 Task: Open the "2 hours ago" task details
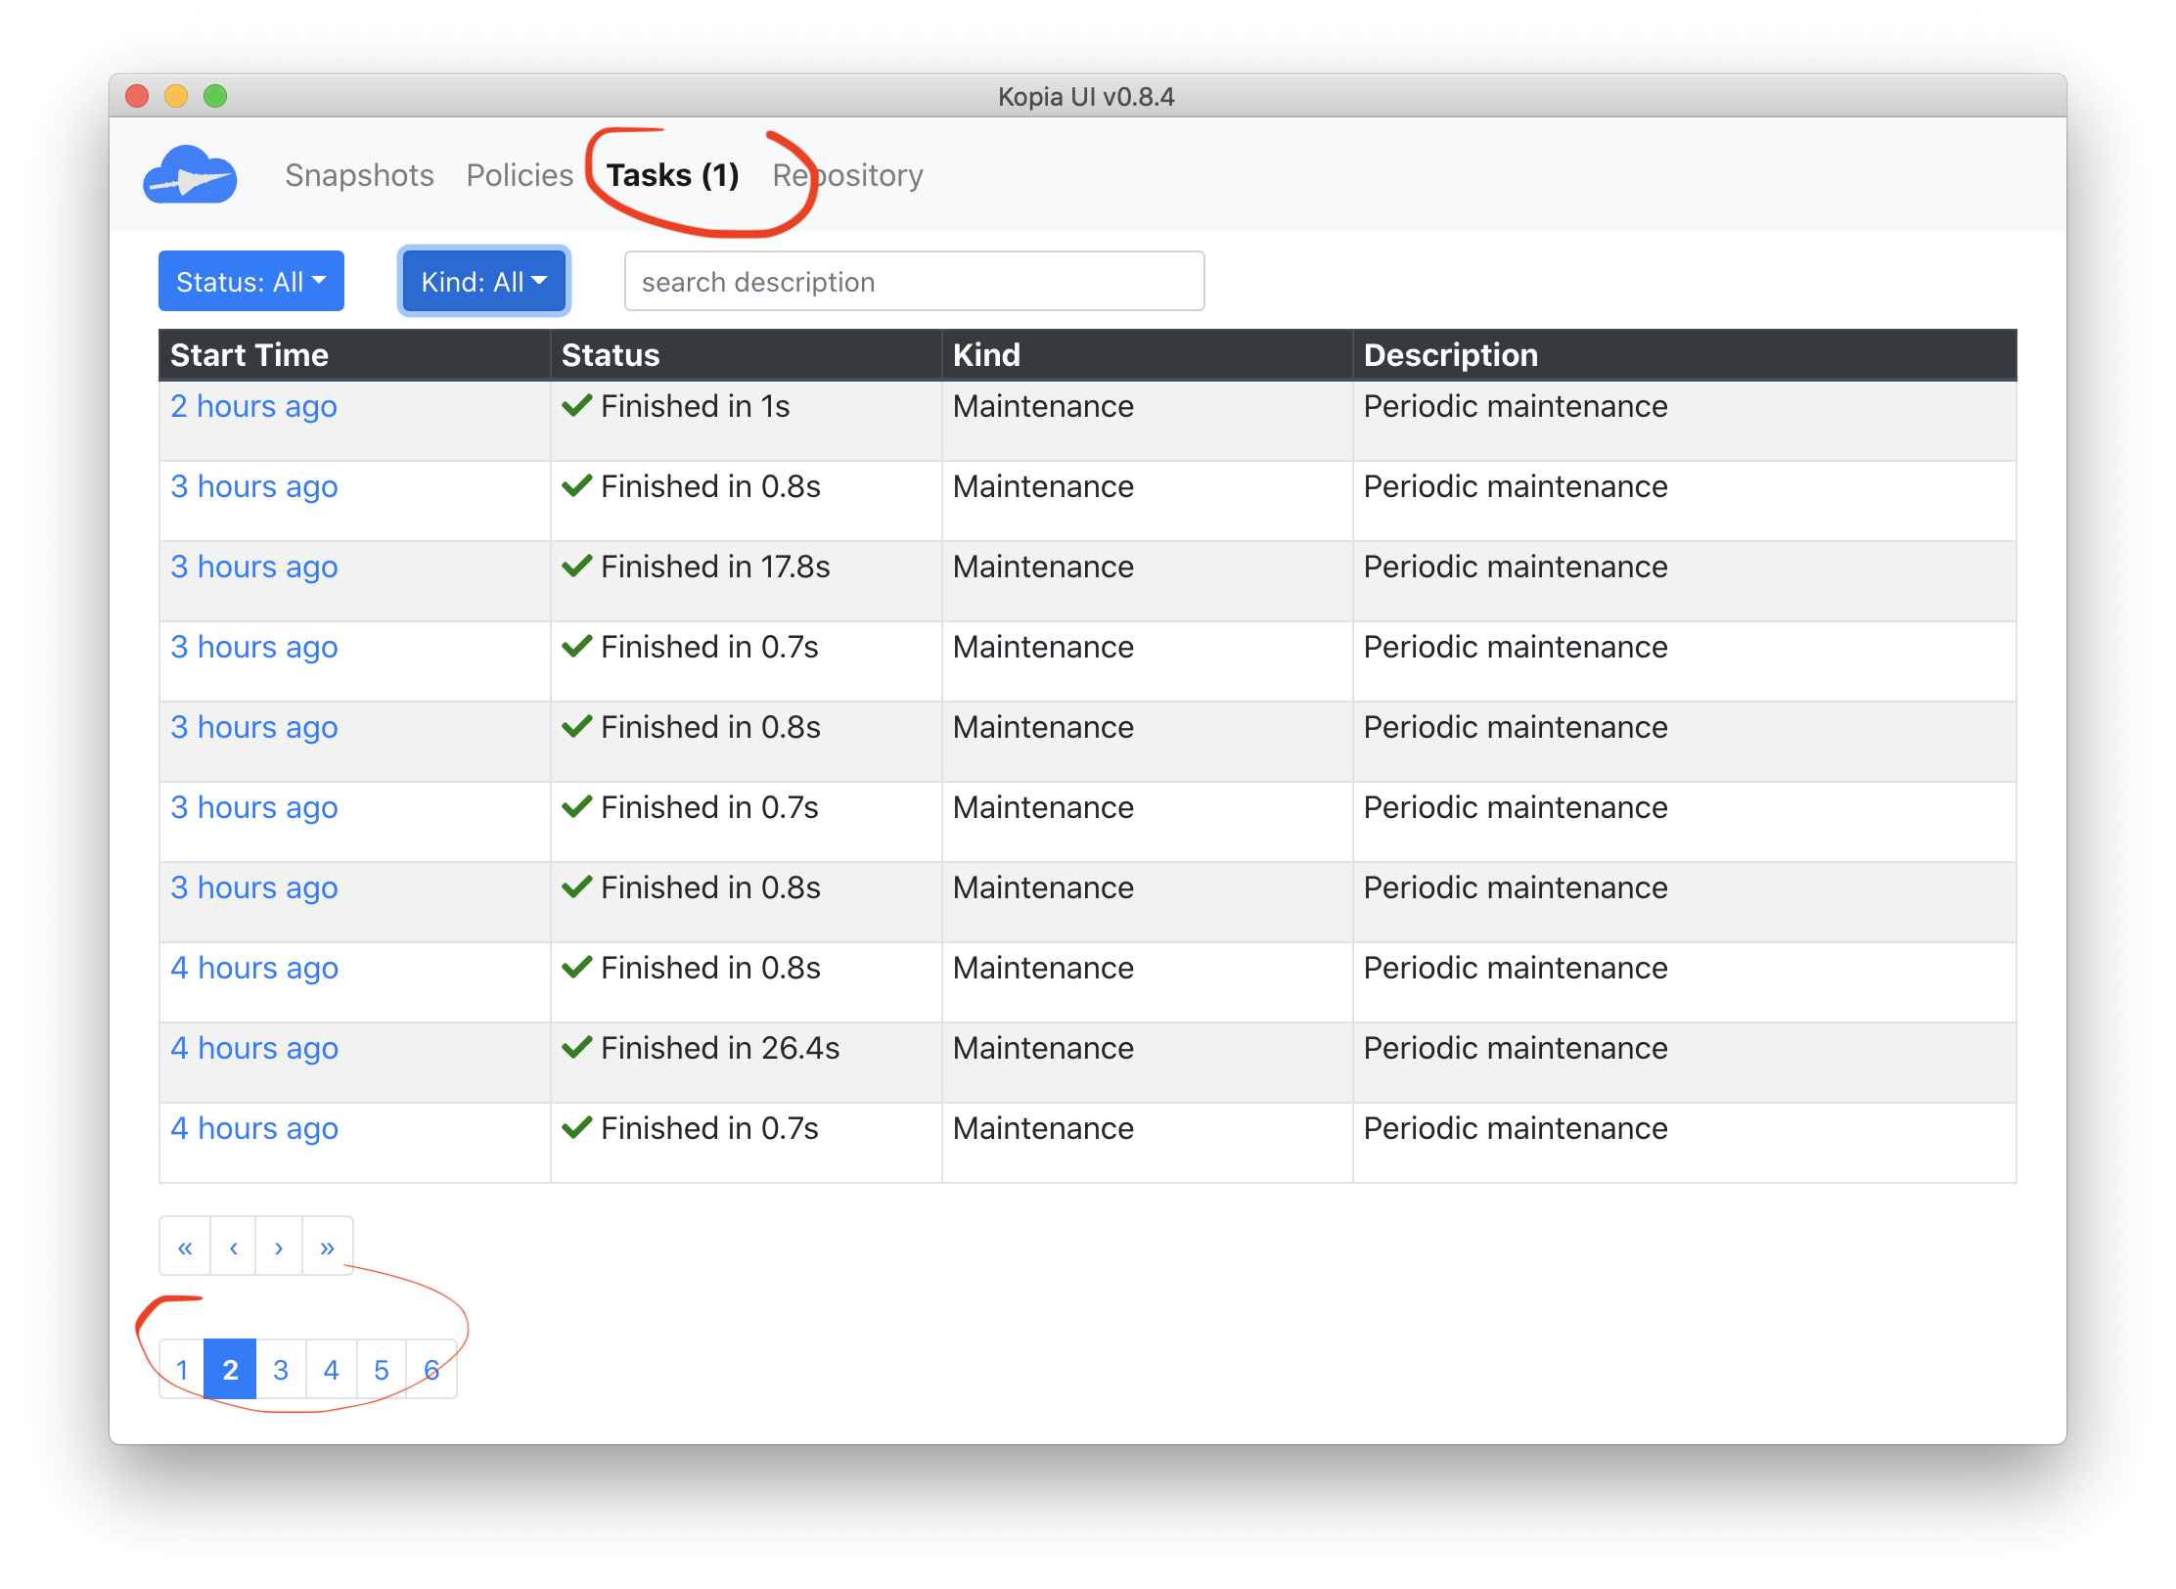pos(253,406)
